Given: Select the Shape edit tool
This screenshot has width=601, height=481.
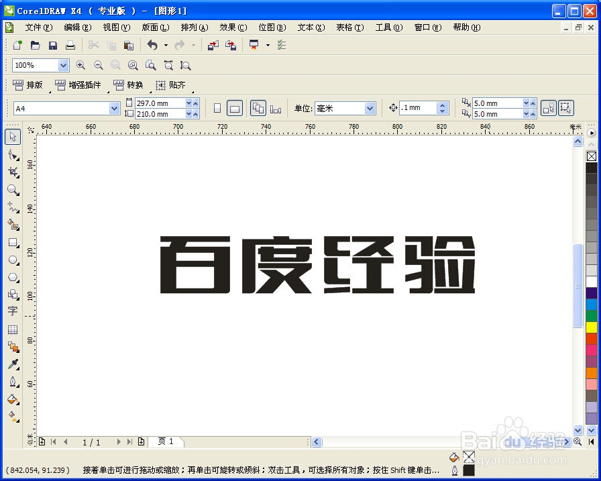Looking at the screenshot, I should [13, 155].
